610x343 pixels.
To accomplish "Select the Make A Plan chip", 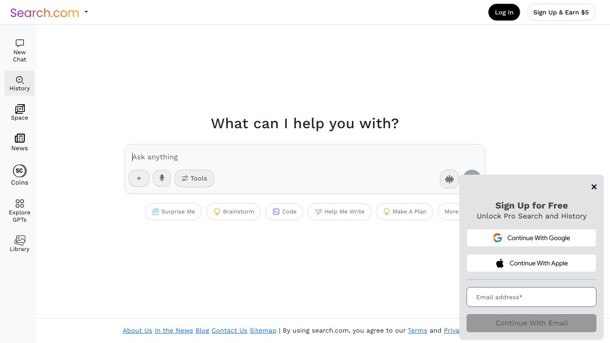I will click(x=404, y=212).
